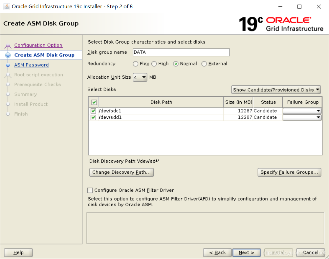Expand Failure Group dropdown for /dev/sdd1
329x259 pixels.
302,117
